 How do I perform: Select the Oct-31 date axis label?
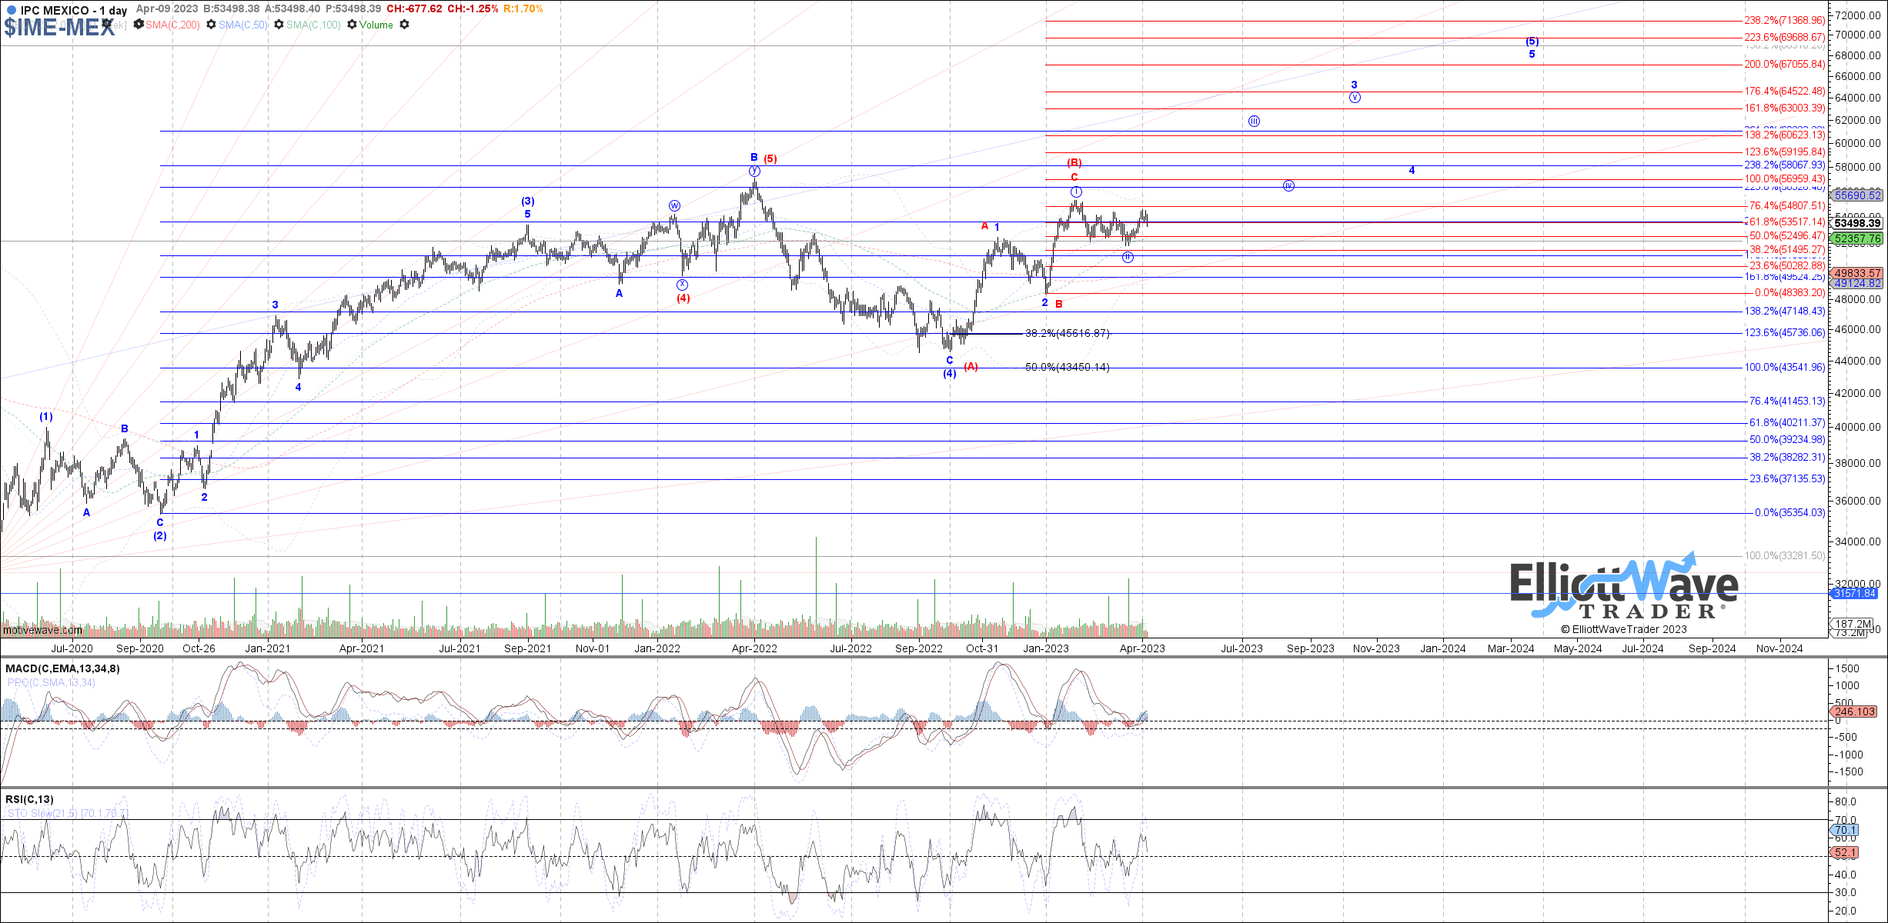click(982, 648)
